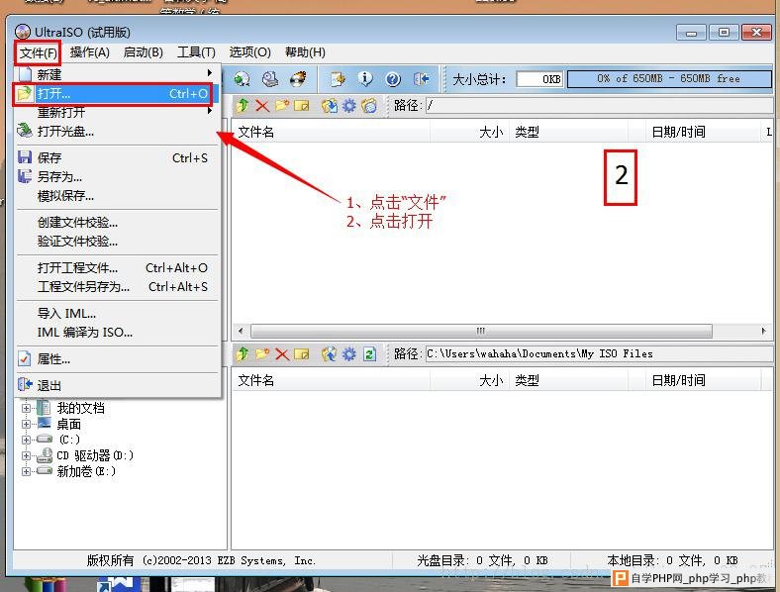Screen dimensions: 780x592
Task: Select 新加卷(E:) in the local tree
Action: pyautogui.click(x=86, y=471)
